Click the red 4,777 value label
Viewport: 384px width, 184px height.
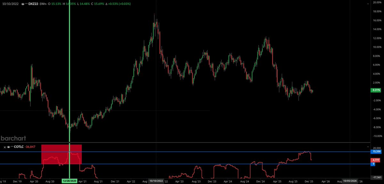point(376,160)
